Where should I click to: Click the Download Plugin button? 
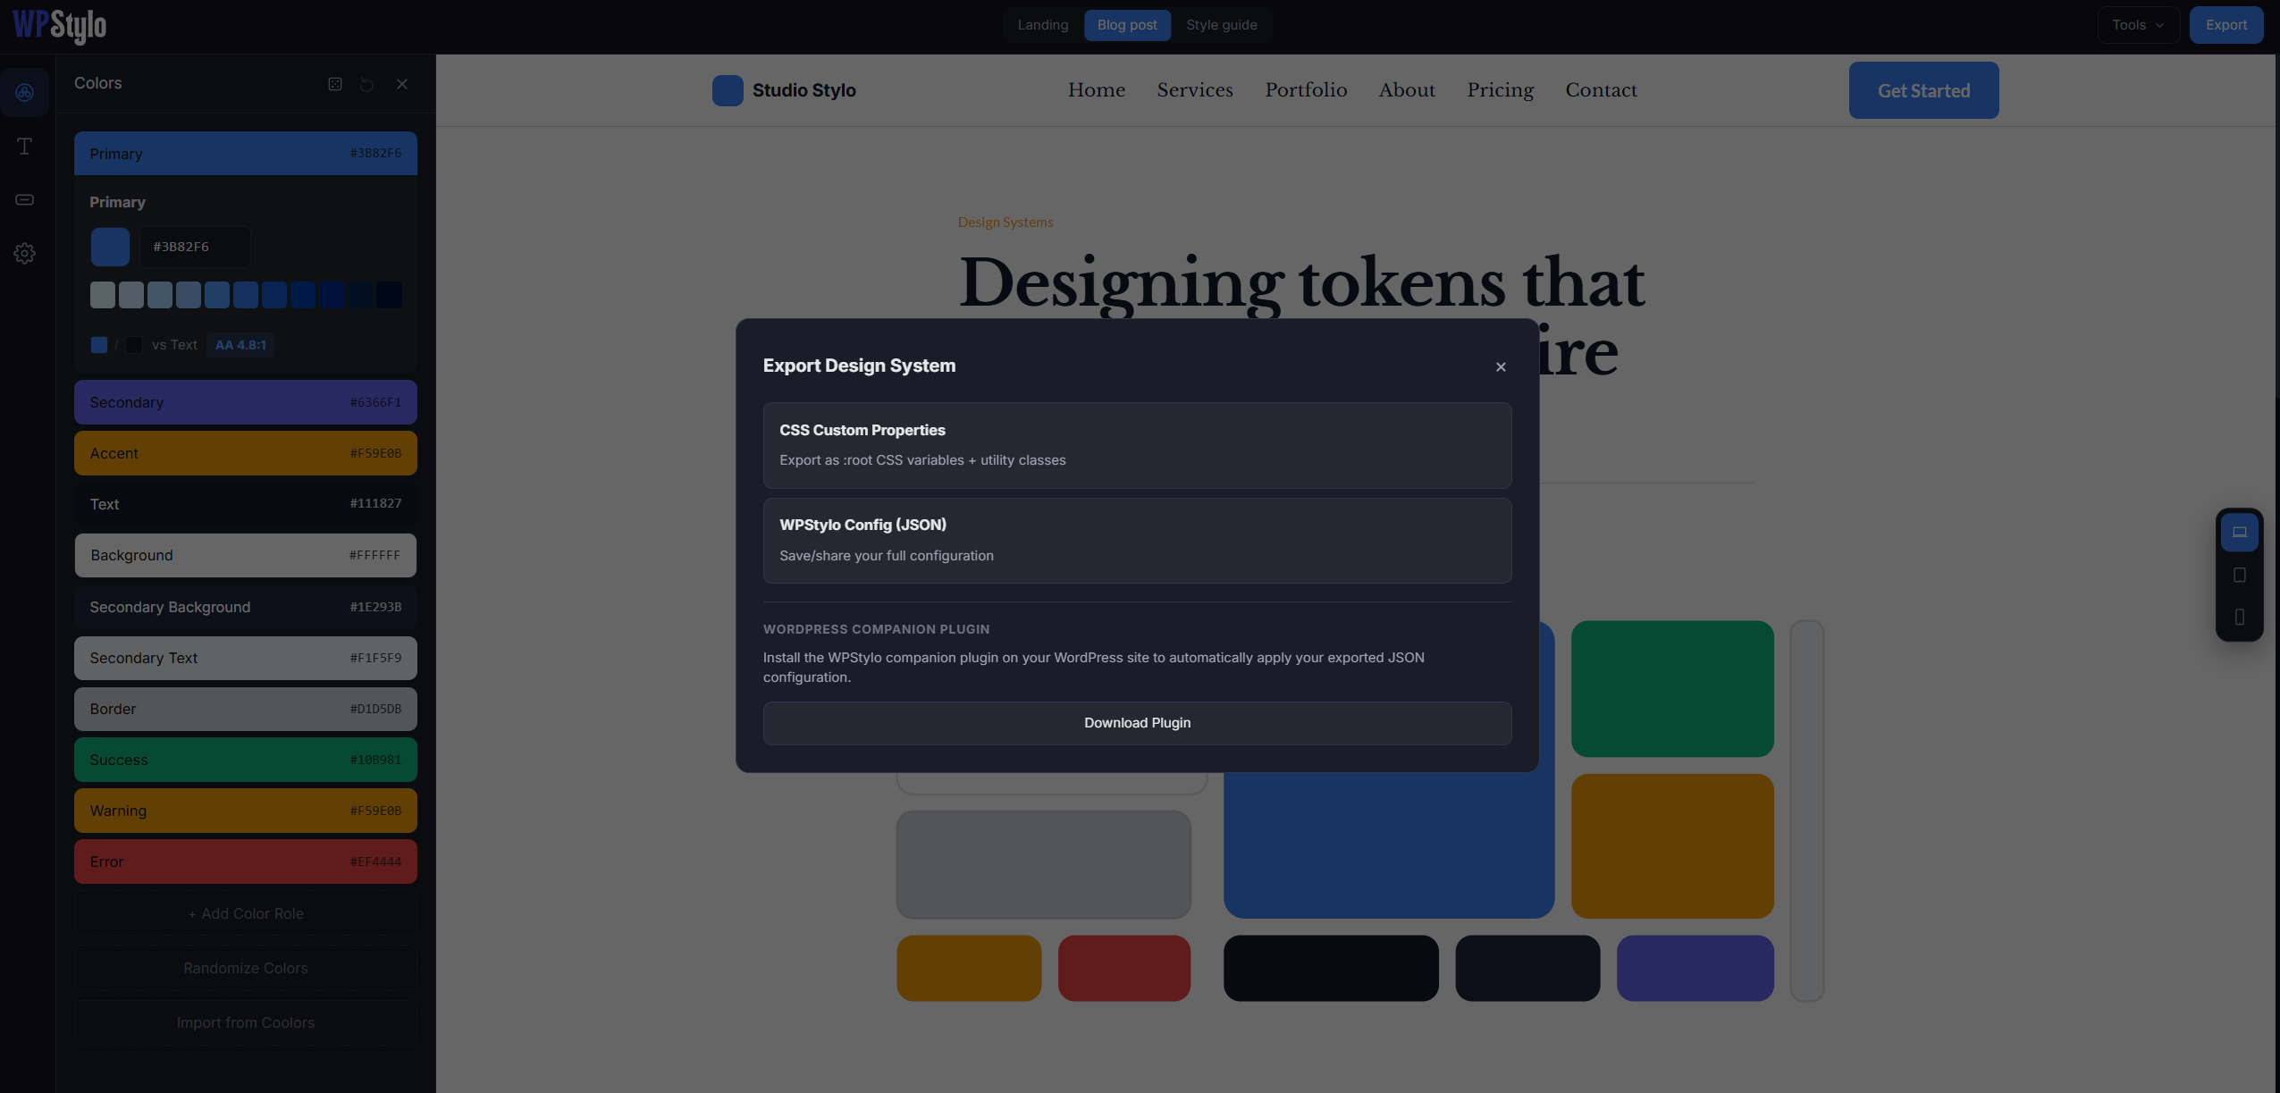(1137, 723)
